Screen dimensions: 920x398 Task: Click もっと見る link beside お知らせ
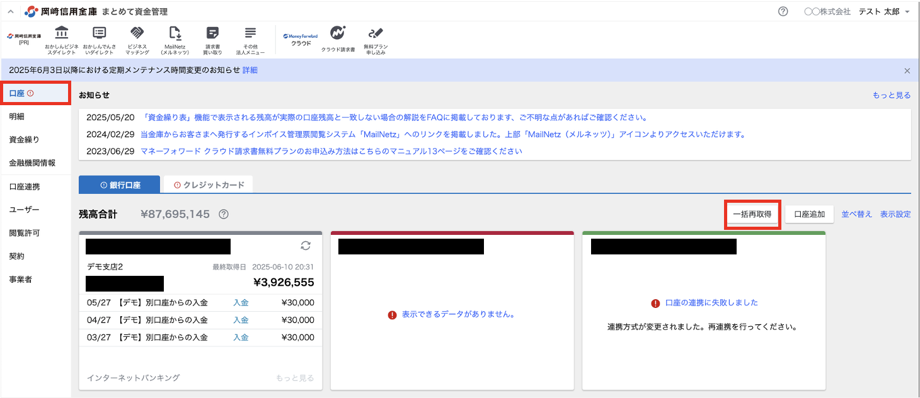[892, 95]
